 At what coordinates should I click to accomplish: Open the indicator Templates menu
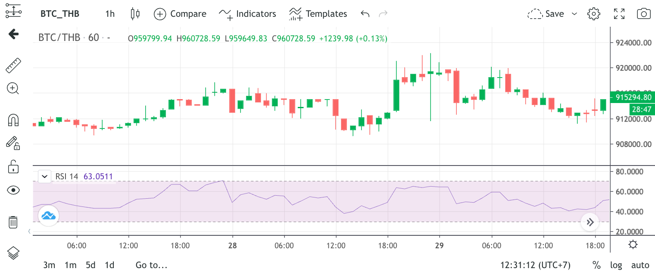[318, 14]
